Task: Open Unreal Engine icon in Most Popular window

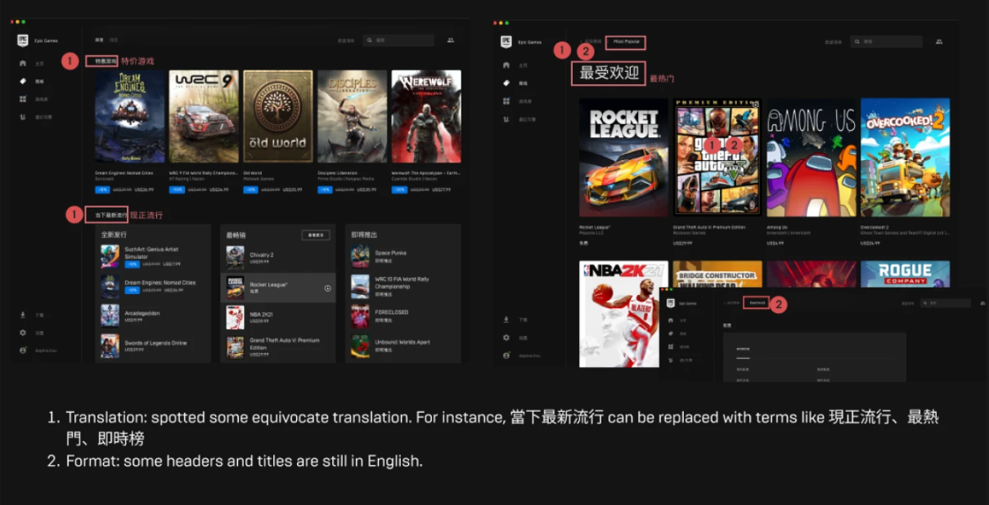Action: tap(506, 119)
